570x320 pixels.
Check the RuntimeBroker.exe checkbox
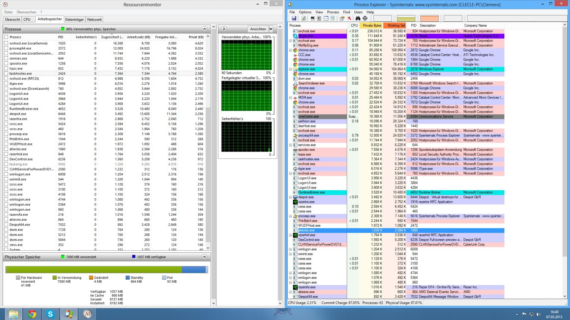pyautogui.click(x=6, y=109)
